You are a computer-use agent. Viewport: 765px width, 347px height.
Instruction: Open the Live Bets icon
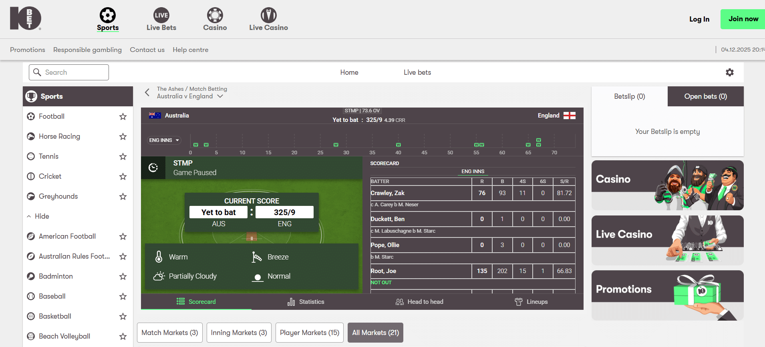tap(161, 15)
